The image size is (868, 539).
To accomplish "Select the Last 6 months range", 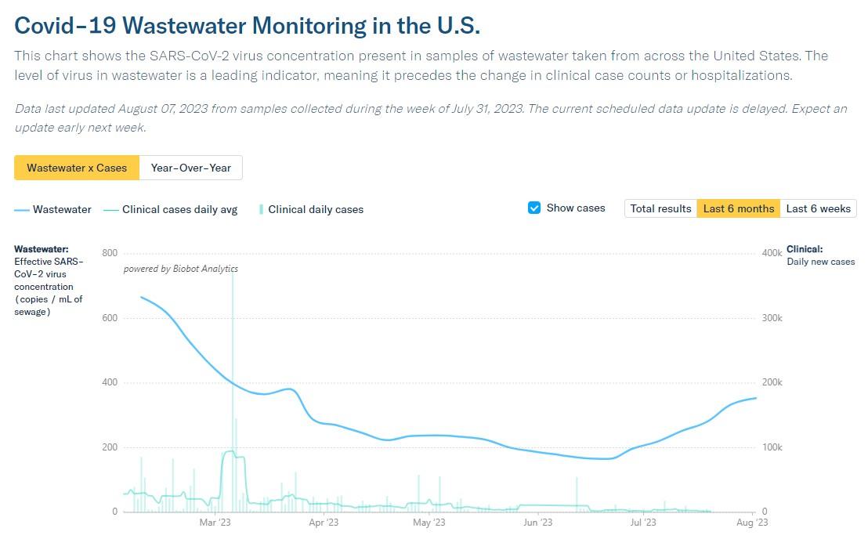I will pos(739,208).
